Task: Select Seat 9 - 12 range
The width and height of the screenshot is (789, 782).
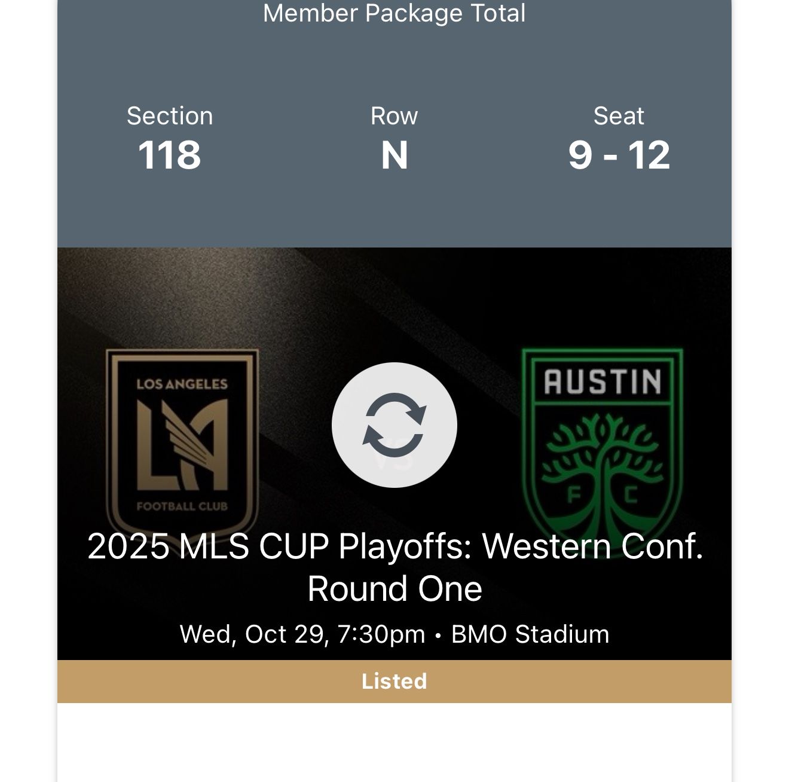Action: 620,154
